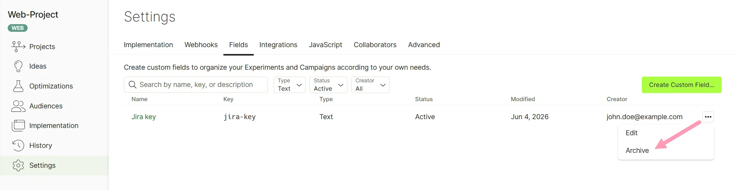Click the Ideas lightbulb icon

pos(18,66)
